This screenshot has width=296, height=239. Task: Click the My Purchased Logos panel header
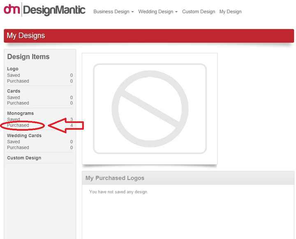click(187, 178)
